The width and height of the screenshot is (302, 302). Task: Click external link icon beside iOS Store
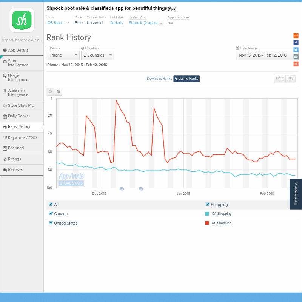tap(67, 23)
